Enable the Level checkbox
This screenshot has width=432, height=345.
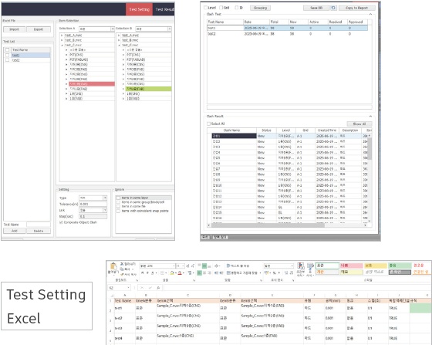point(205,8)
